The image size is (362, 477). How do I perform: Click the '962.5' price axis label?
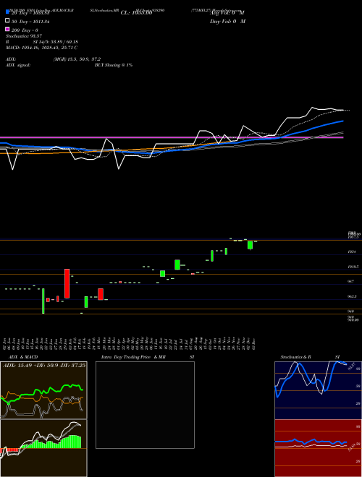click(x=352, y=296)
